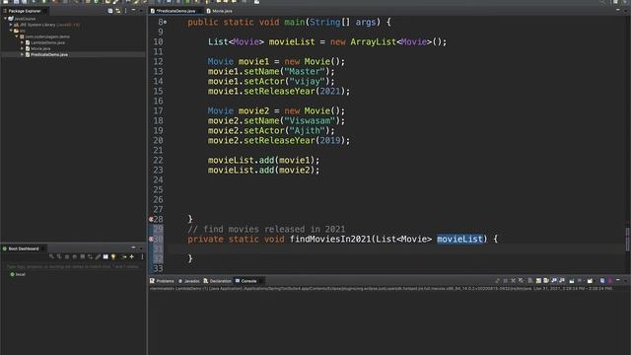Collapse the src folder arrow
Screen dimensions: 631x355
11,31
